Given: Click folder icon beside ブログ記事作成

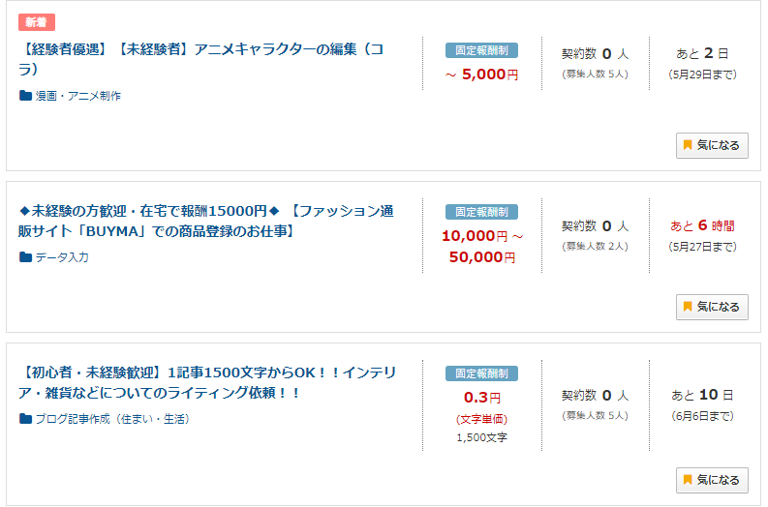Looking at the screenshot, I should tap(25, 418).
